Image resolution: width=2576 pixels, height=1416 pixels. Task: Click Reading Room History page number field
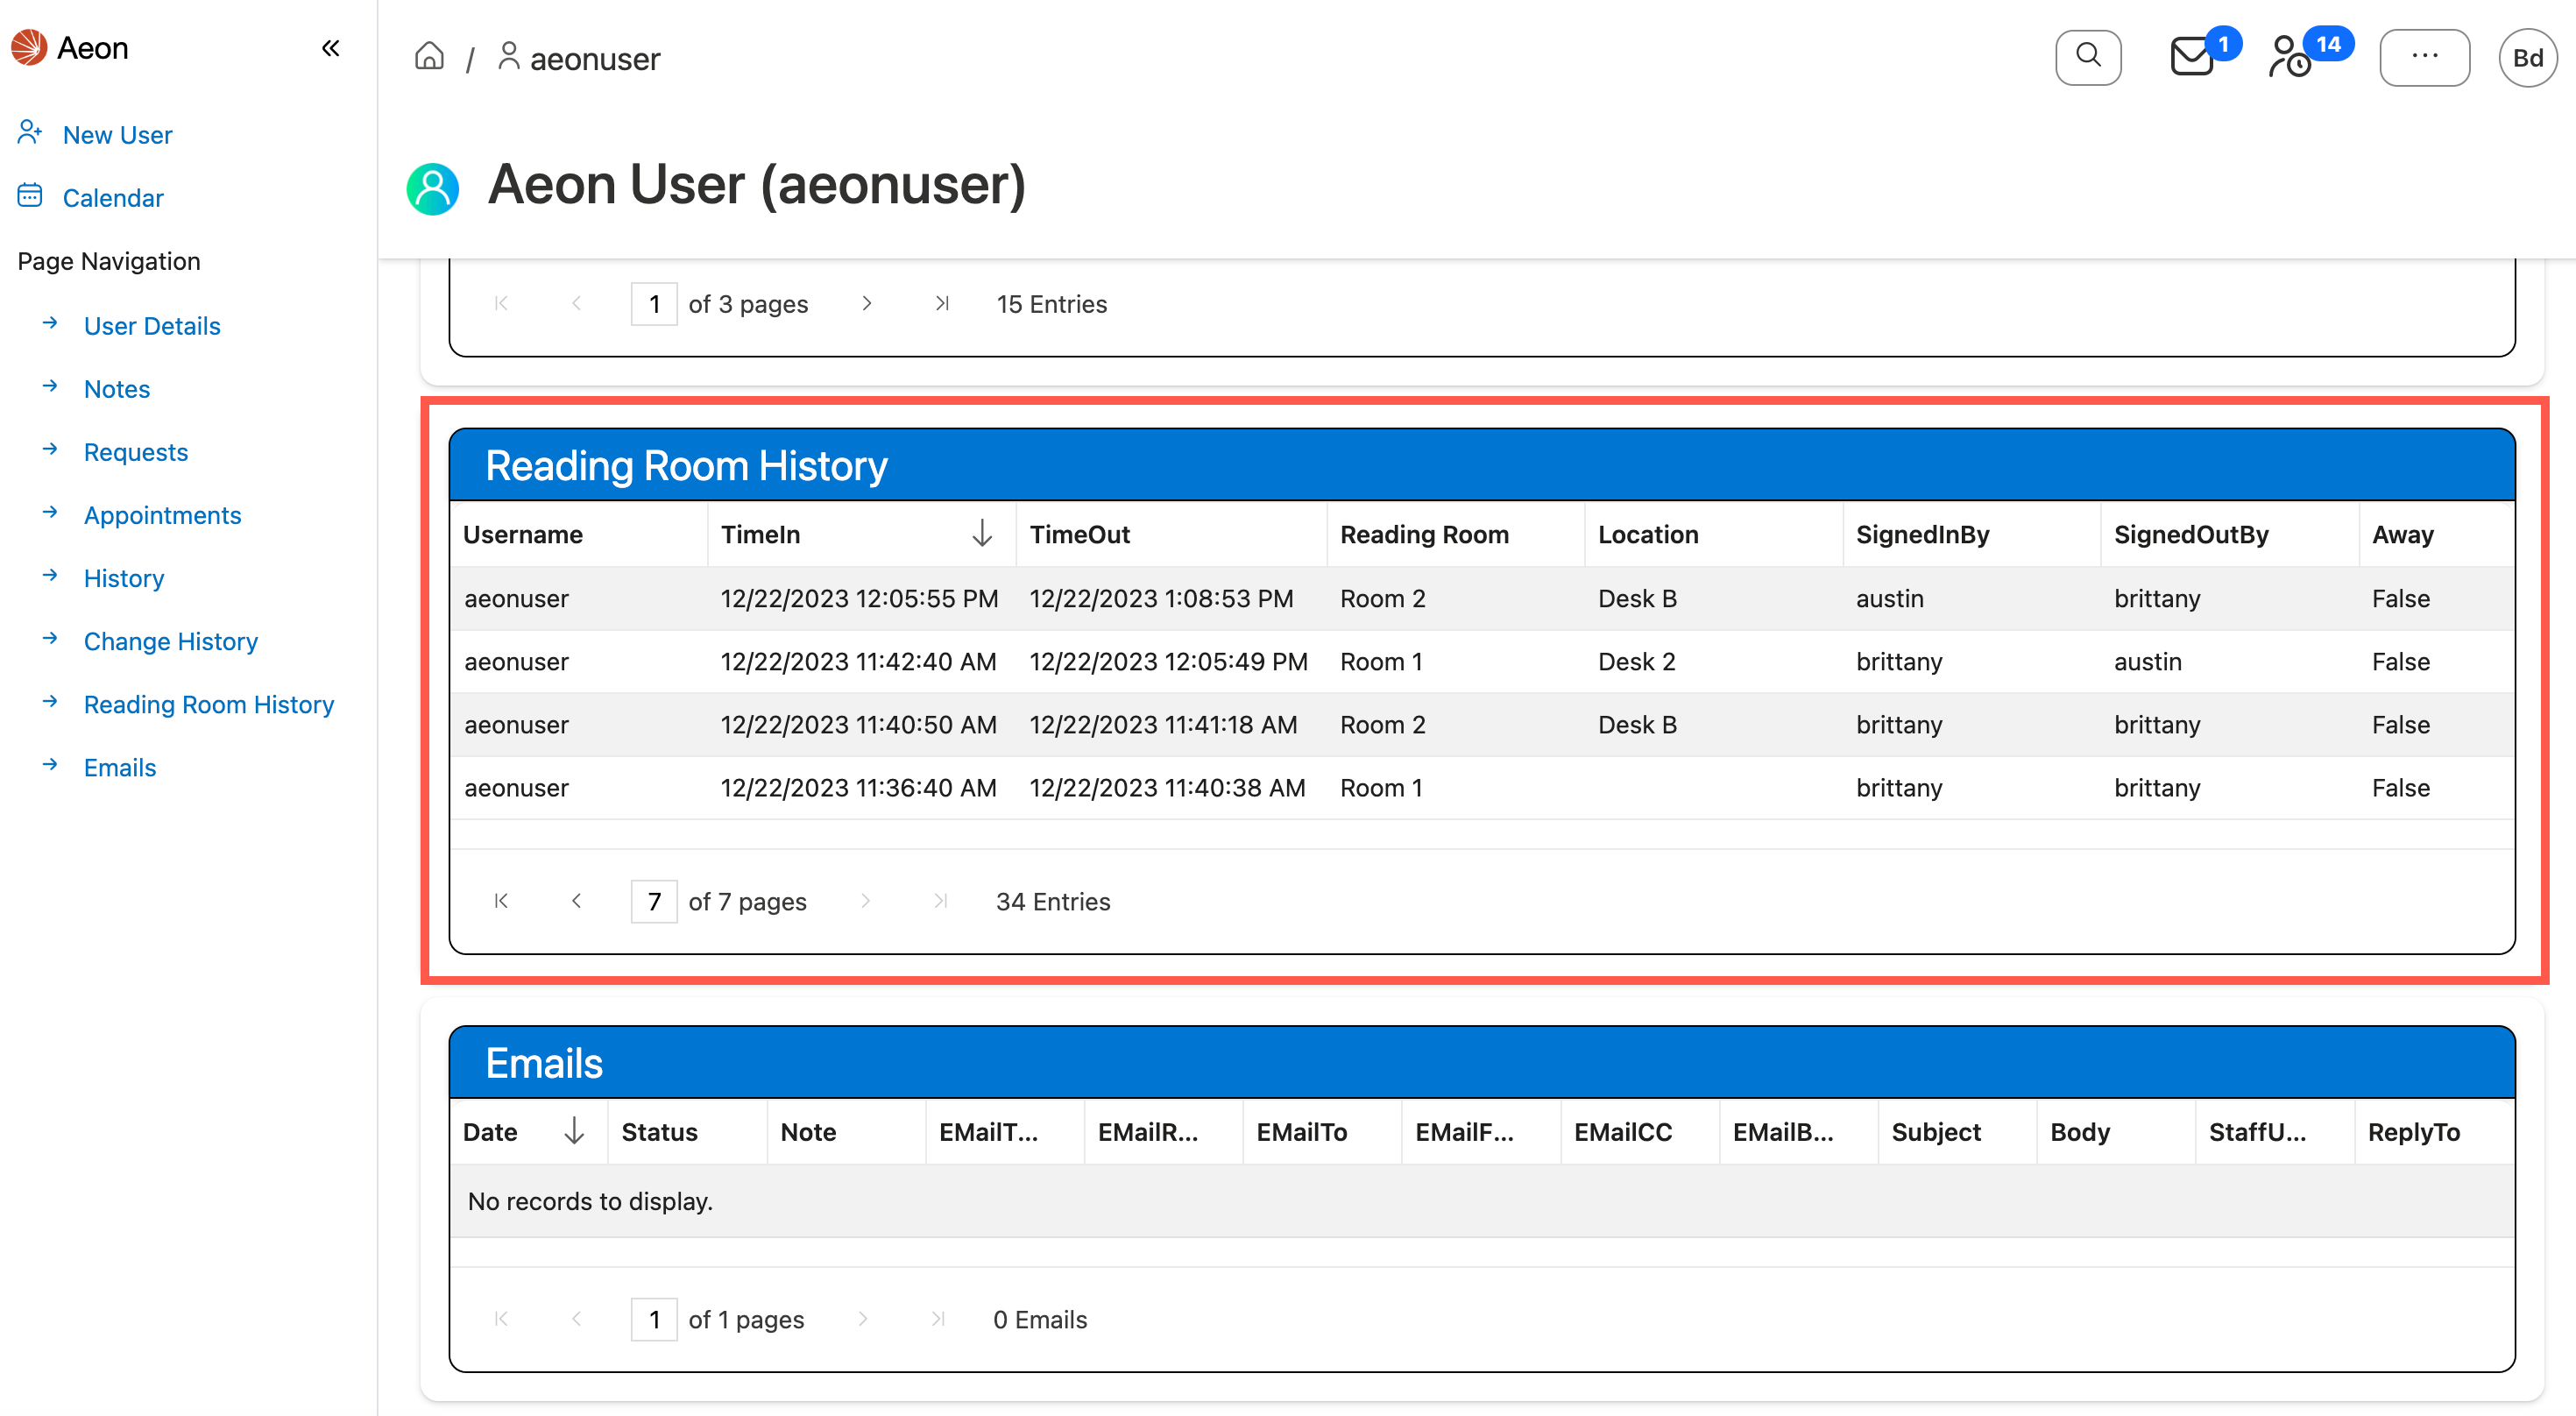[654, 901]
